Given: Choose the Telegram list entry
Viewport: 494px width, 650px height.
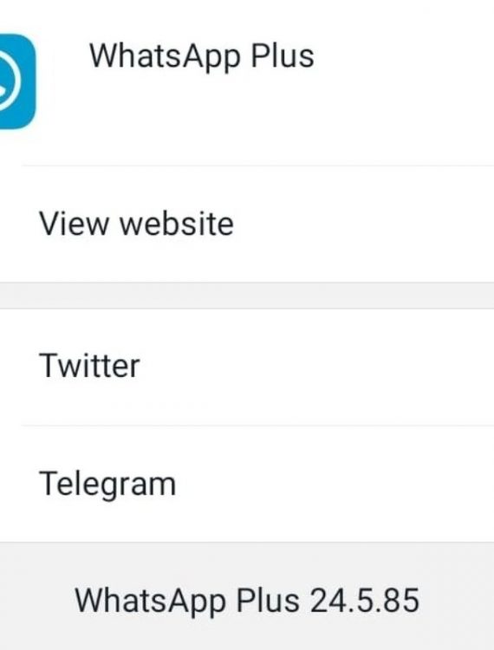Looking at the screenshot, I should coord(247,484).
